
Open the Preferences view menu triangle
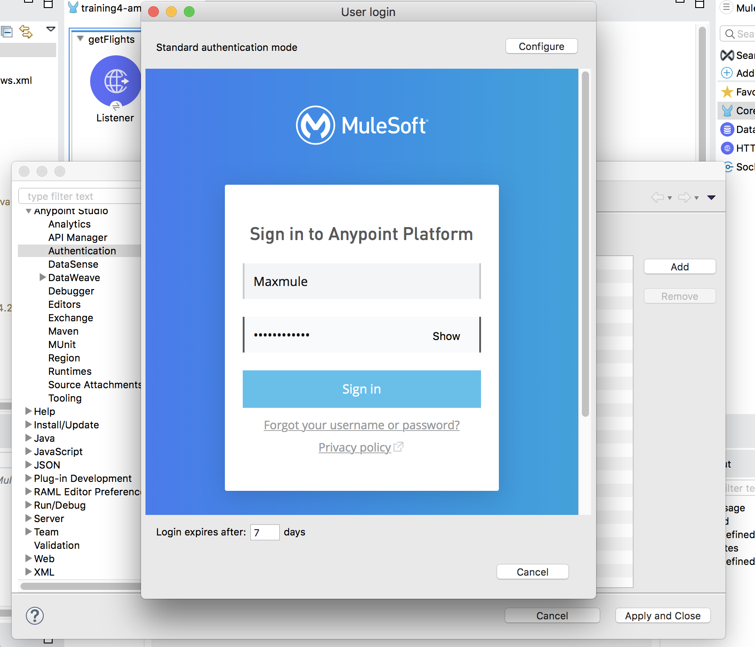[x=711, y=197]
